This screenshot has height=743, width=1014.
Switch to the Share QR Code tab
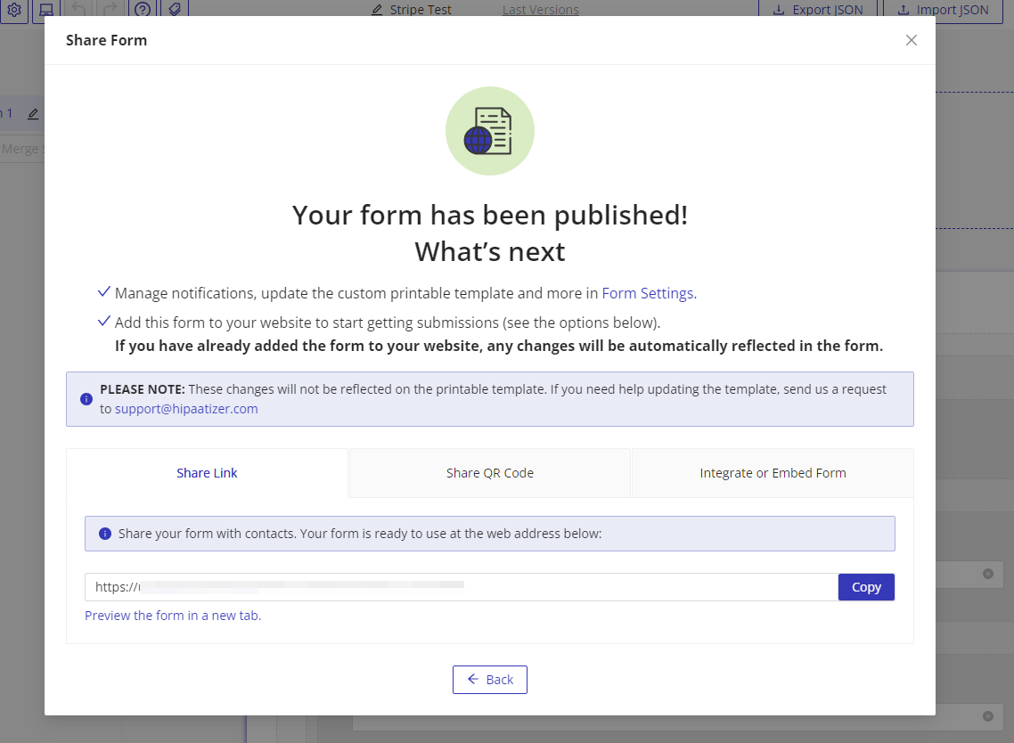(489, 473)
